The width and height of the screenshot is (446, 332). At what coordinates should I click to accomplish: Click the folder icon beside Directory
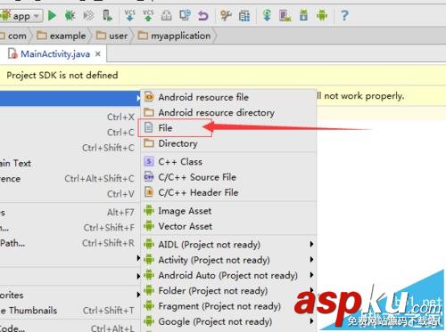[149, 143]
